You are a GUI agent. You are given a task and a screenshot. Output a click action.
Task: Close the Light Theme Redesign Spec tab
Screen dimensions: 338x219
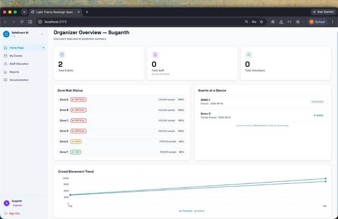click(x=79, y=12)
